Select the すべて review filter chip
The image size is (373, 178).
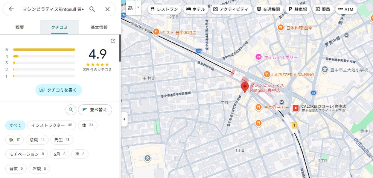[15, 125]
